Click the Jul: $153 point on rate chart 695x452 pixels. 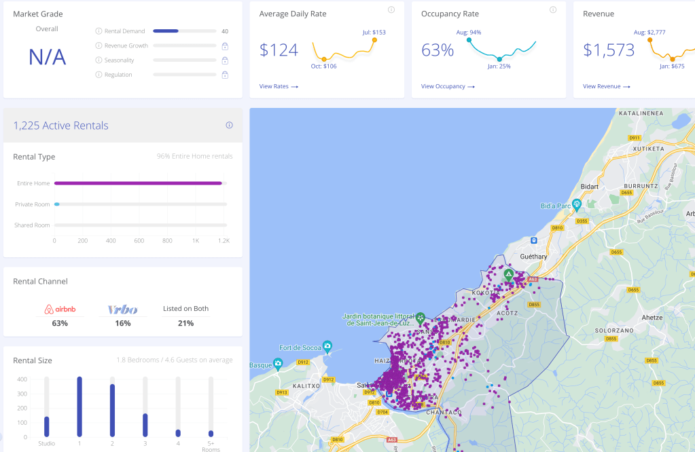tap(374, 40)
